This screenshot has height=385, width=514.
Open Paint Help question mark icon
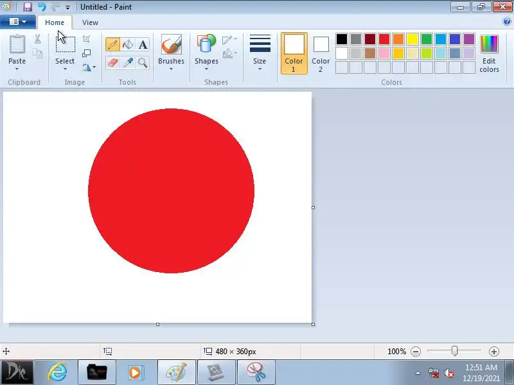coord(506,22)
